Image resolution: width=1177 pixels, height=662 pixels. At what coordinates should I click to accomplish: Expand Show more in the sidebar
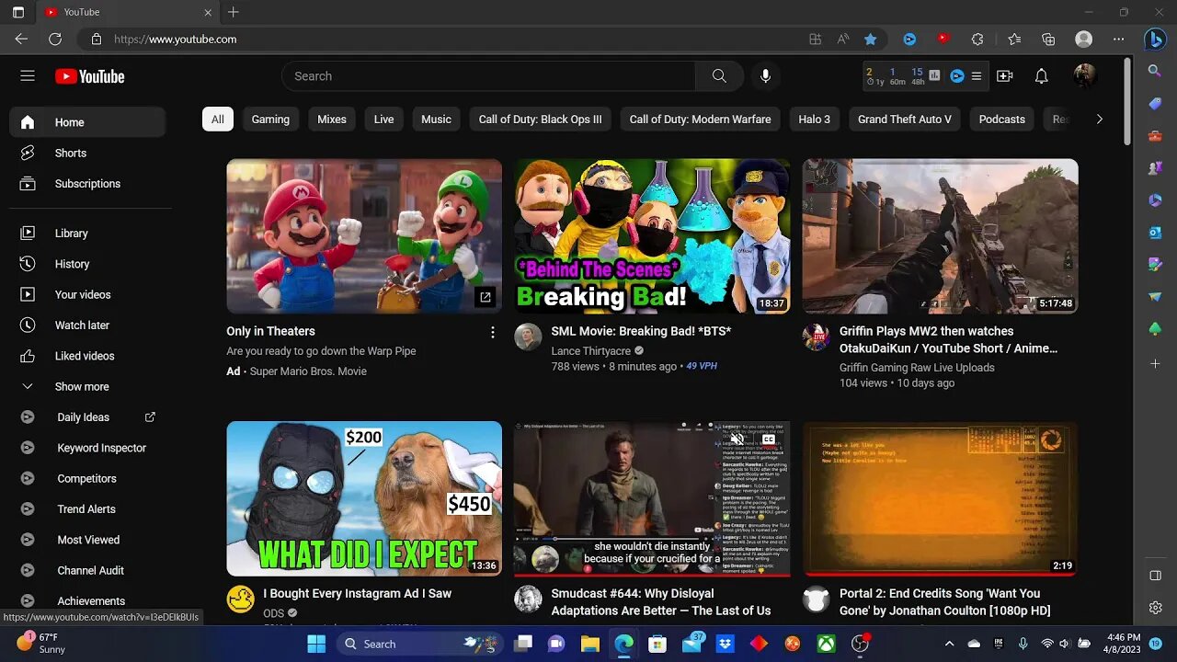(x=81, y=386)
